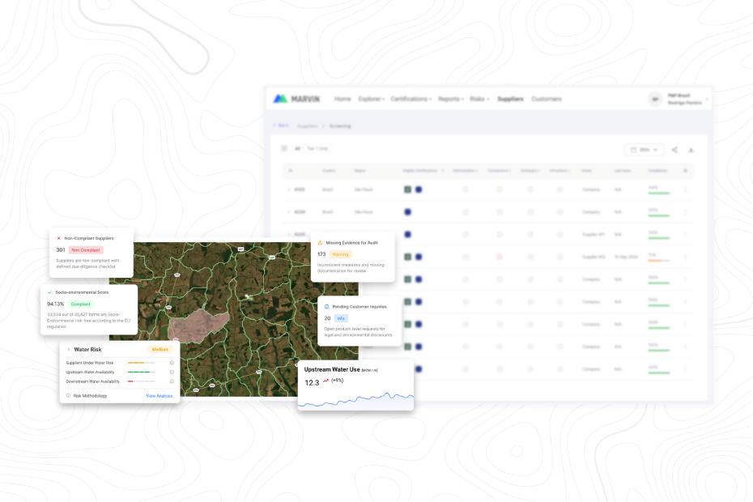
Task: Expand the Risks menu
Action: coord(479,99)
